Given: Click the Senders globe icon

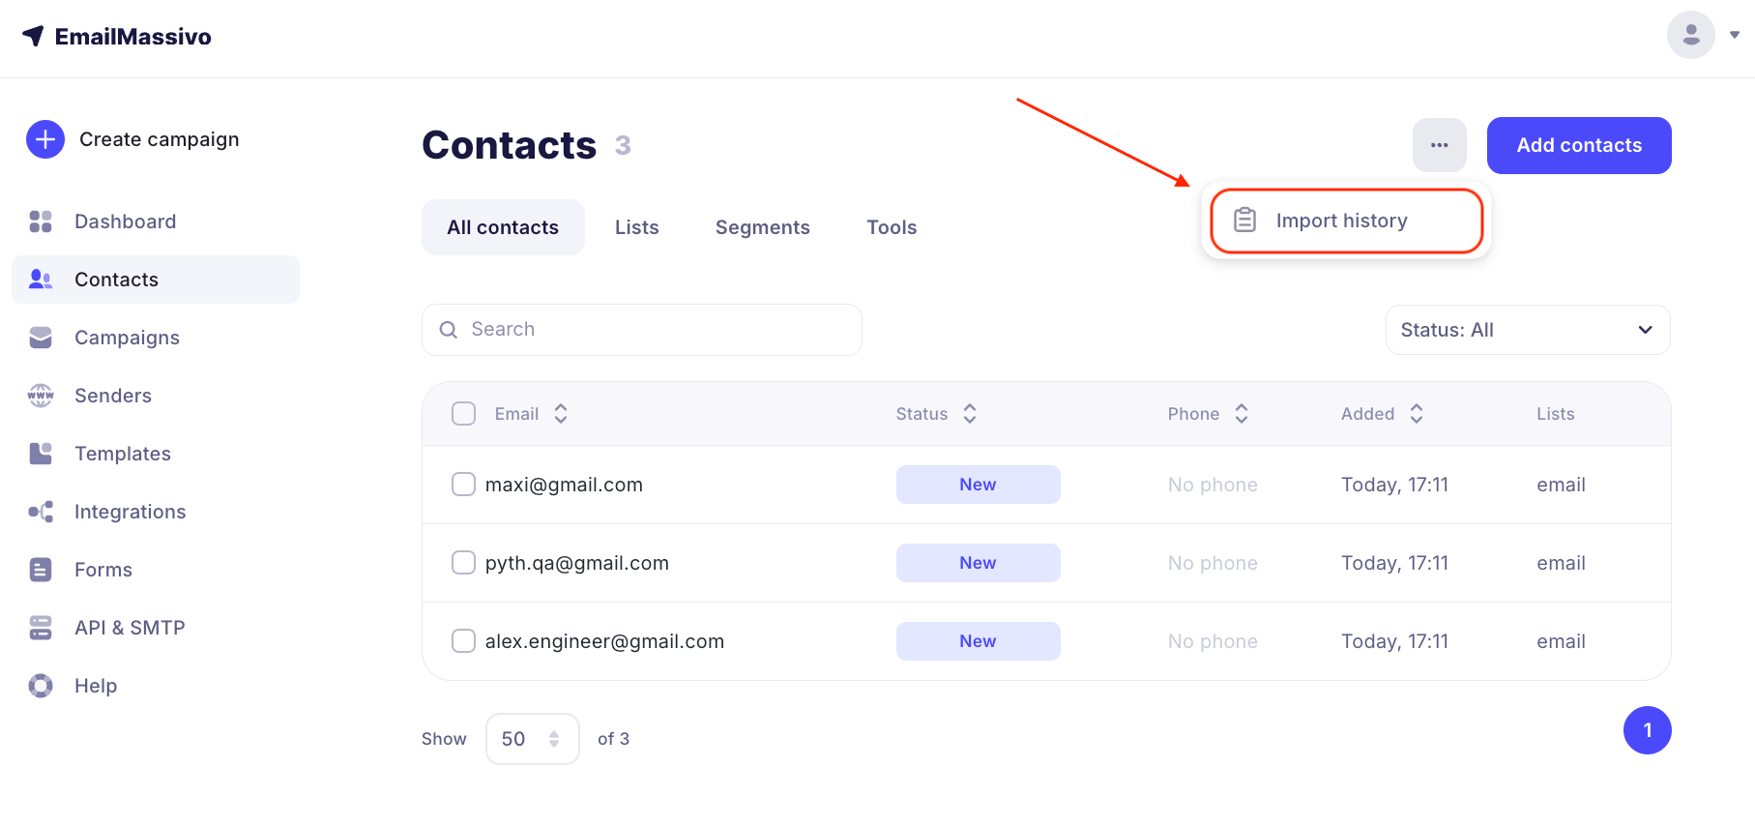Looking at the screenshot, I should coord(41,396).
